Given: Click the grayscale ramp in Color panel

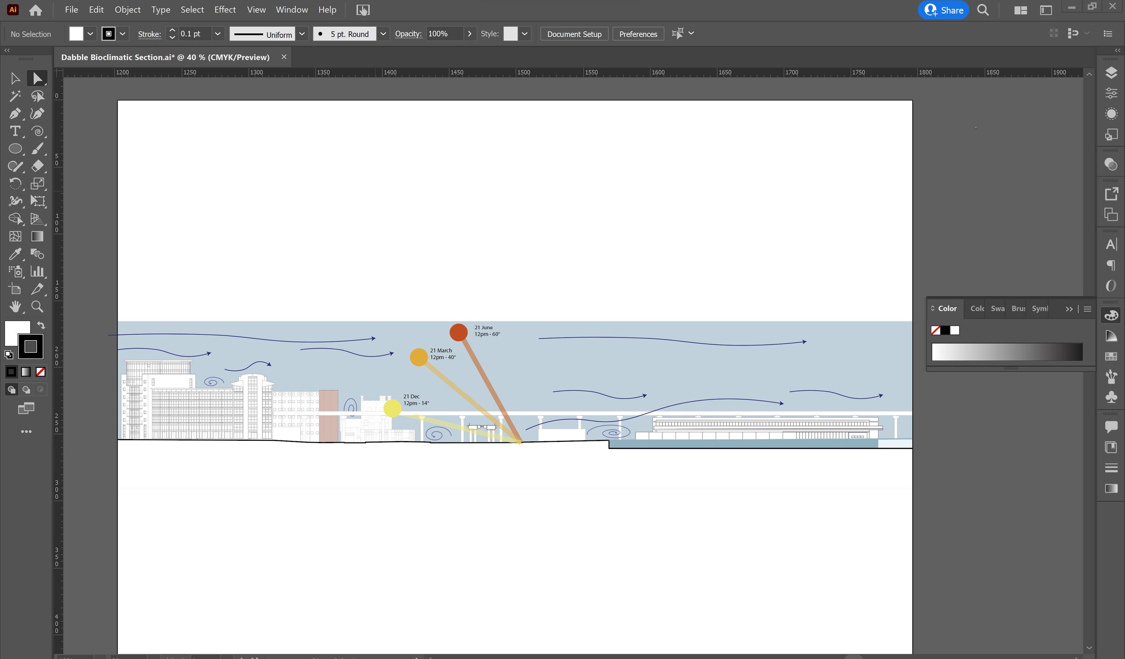Looking at the screenshot, I should click(1007, 352).
